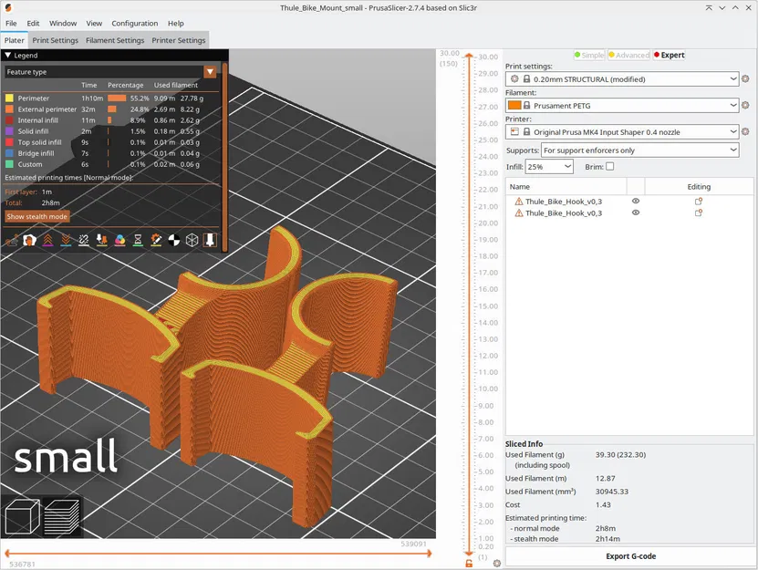This screenshot has width=758, height=570.
Task: Toggle the retractions layer icon with up arrows
Action: (x=47, y=240)
